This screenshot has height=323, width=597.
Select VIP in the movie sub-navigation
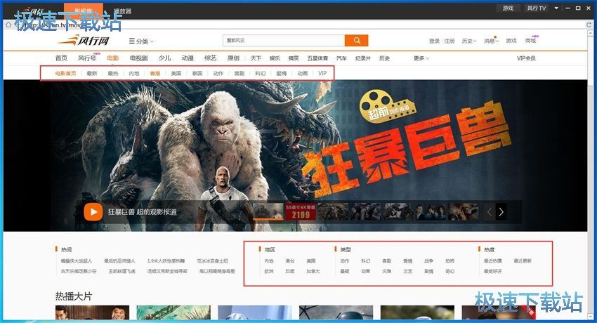point(322,74)
